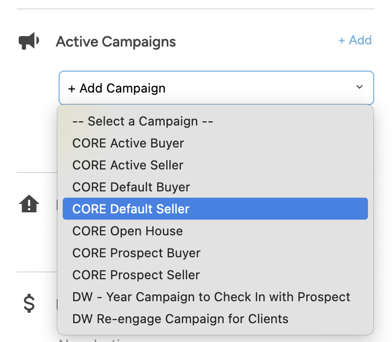Viewport: 392px width, 342px height.
Task: Choose the -- Select a Campaign -- placeholder option
Action: click(143, 121)
